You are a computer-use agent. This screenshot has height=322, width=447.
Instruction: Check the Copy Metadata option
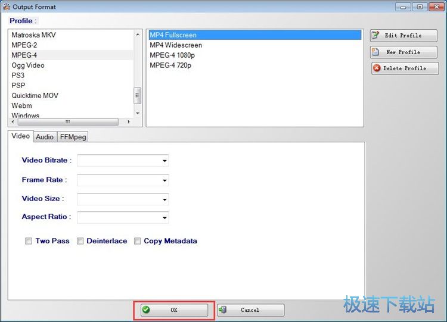pos(138,241)
